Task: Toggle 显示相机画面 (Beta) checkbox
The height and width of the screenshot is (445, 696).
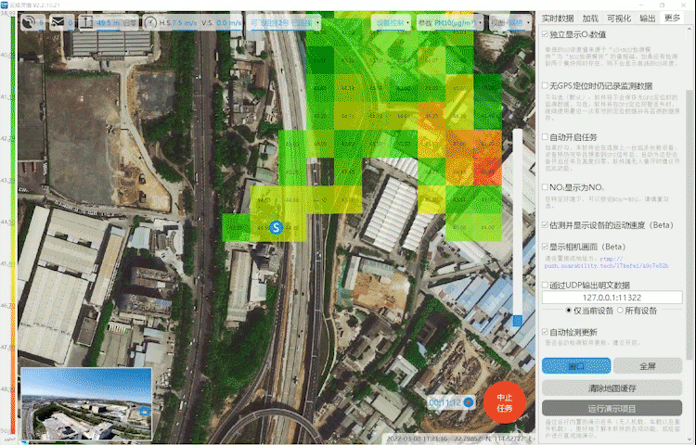Action: click(x=546, y=248)
